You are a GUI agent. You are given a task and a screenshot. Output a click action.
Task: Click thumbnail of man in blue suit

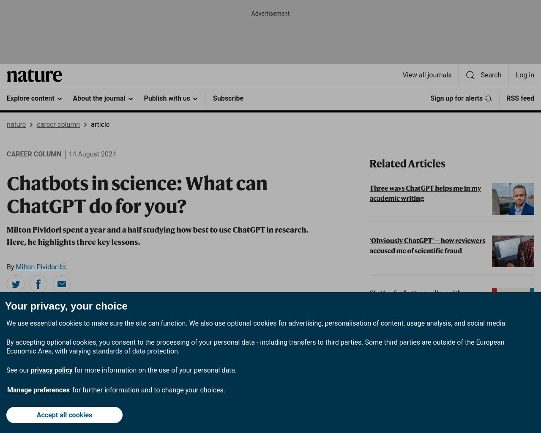point(513,199)
